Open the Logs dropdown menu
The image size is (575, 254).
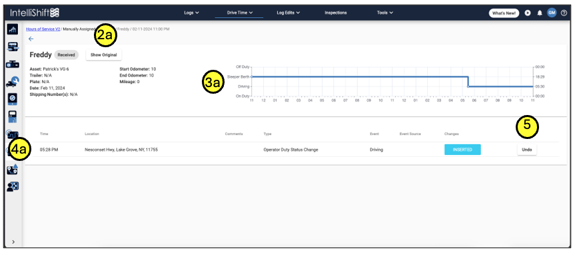[191, 13]
